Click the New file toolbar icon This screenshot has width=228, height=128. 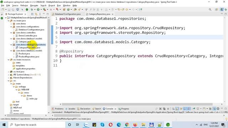(x=3, y=10)
